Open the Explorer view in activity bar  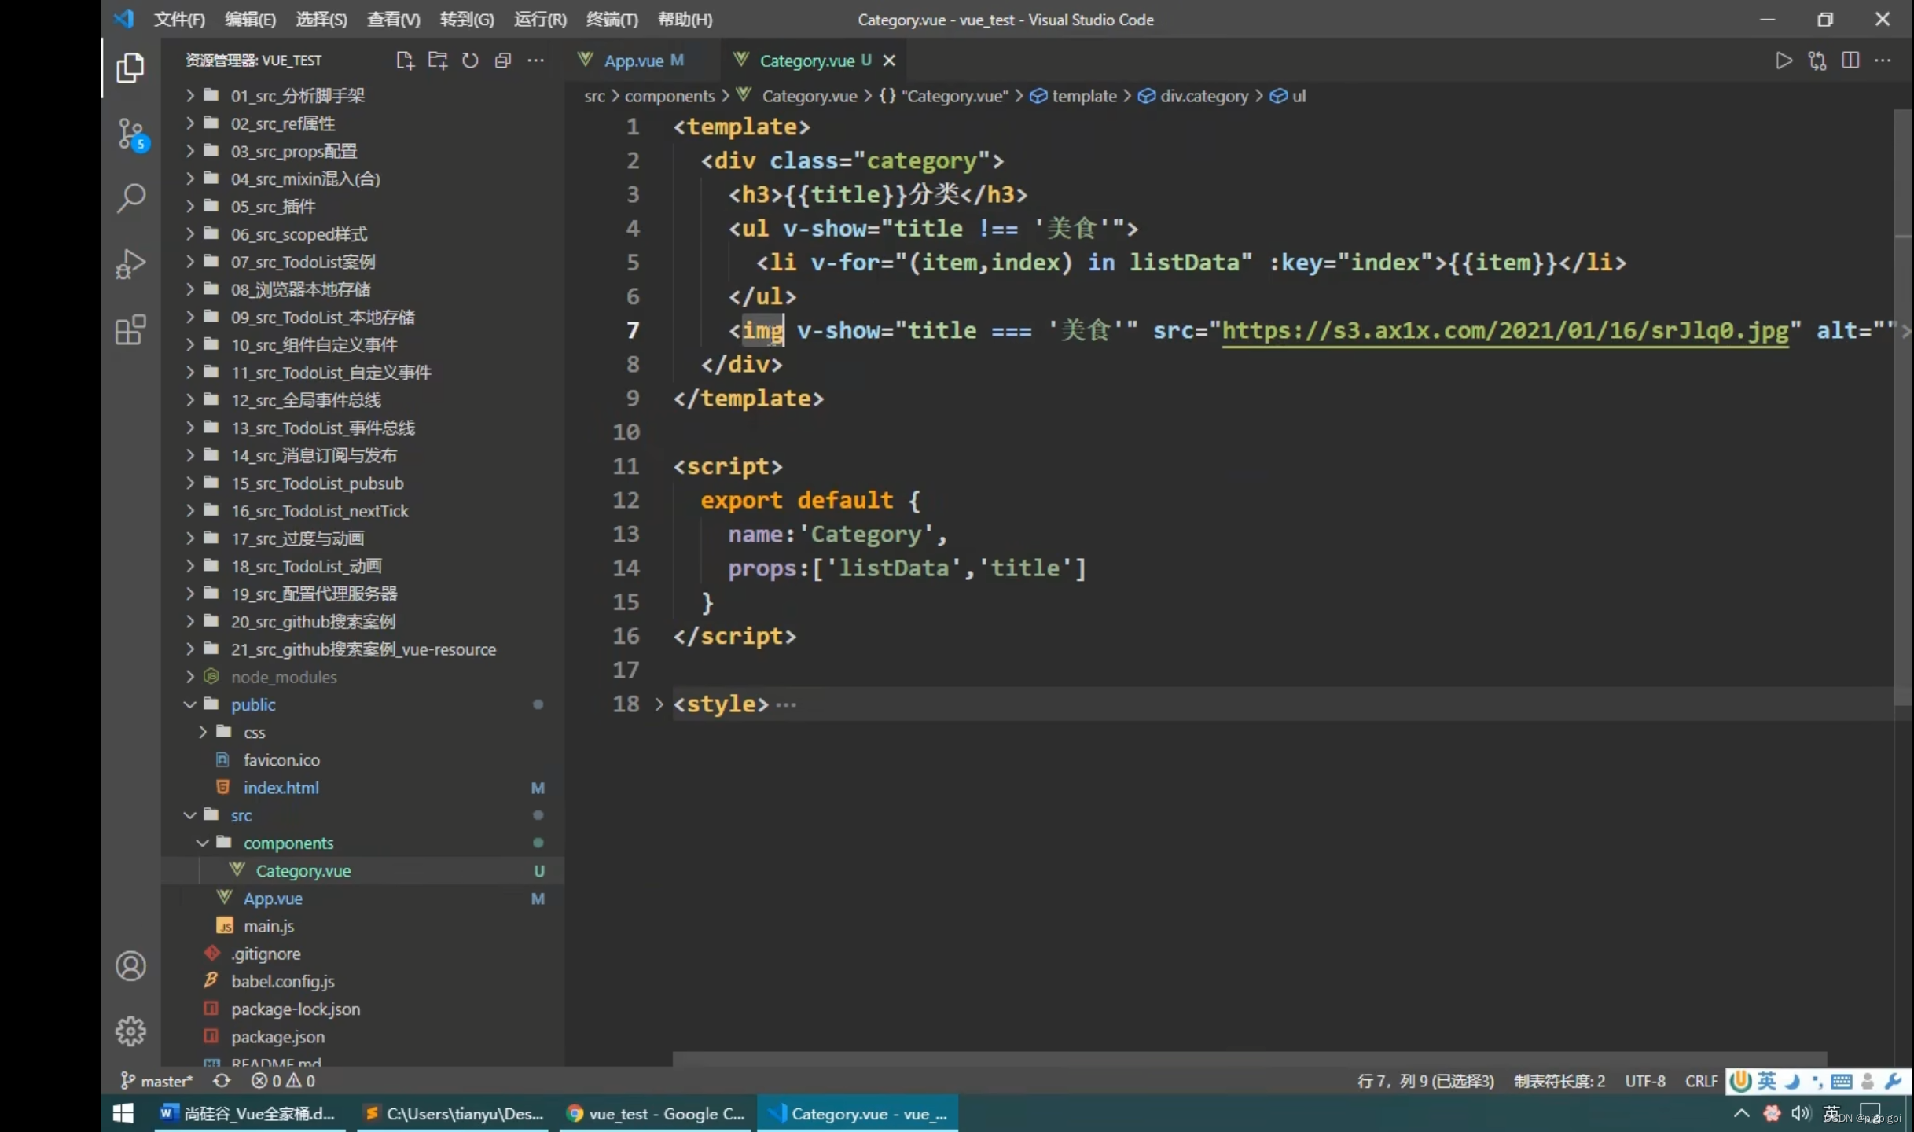click(130, 68)
